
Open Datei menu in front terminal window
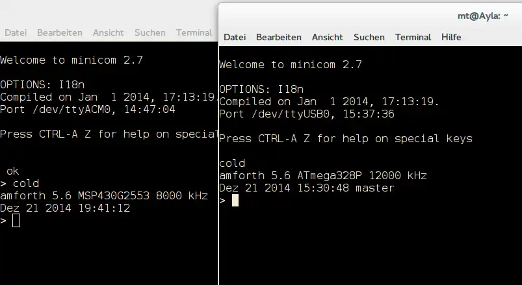point(235,37)
